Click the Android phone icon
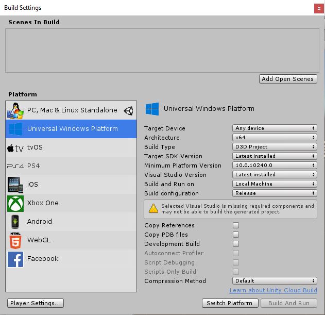Image resolution: width=325 pixels, height=315 pixels. [x=15, y=222]
